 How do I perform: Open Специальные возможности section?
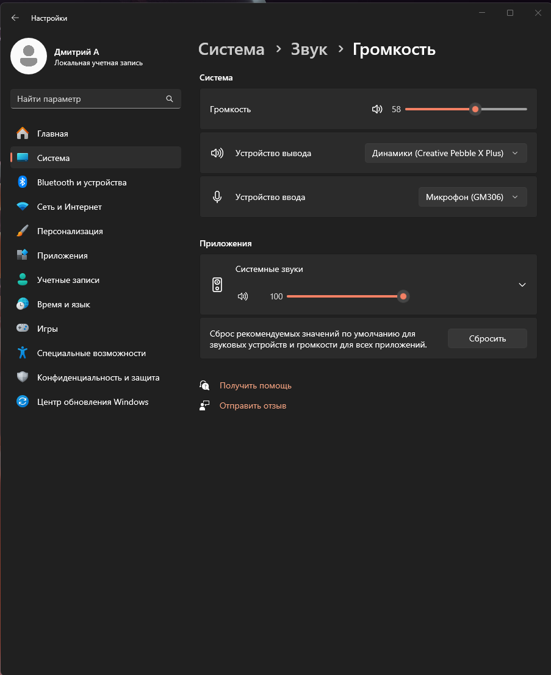point(91,353)
